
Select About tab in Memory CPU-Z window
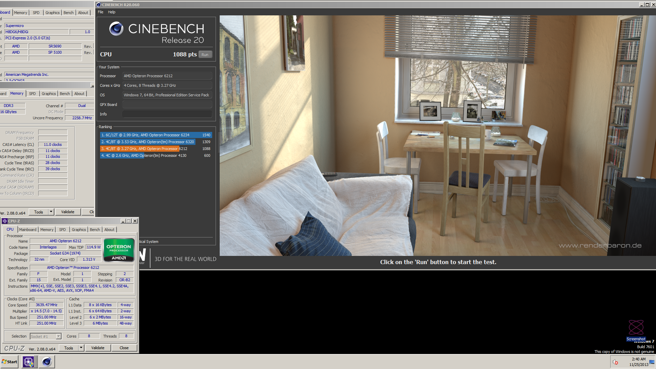[79, 94]
